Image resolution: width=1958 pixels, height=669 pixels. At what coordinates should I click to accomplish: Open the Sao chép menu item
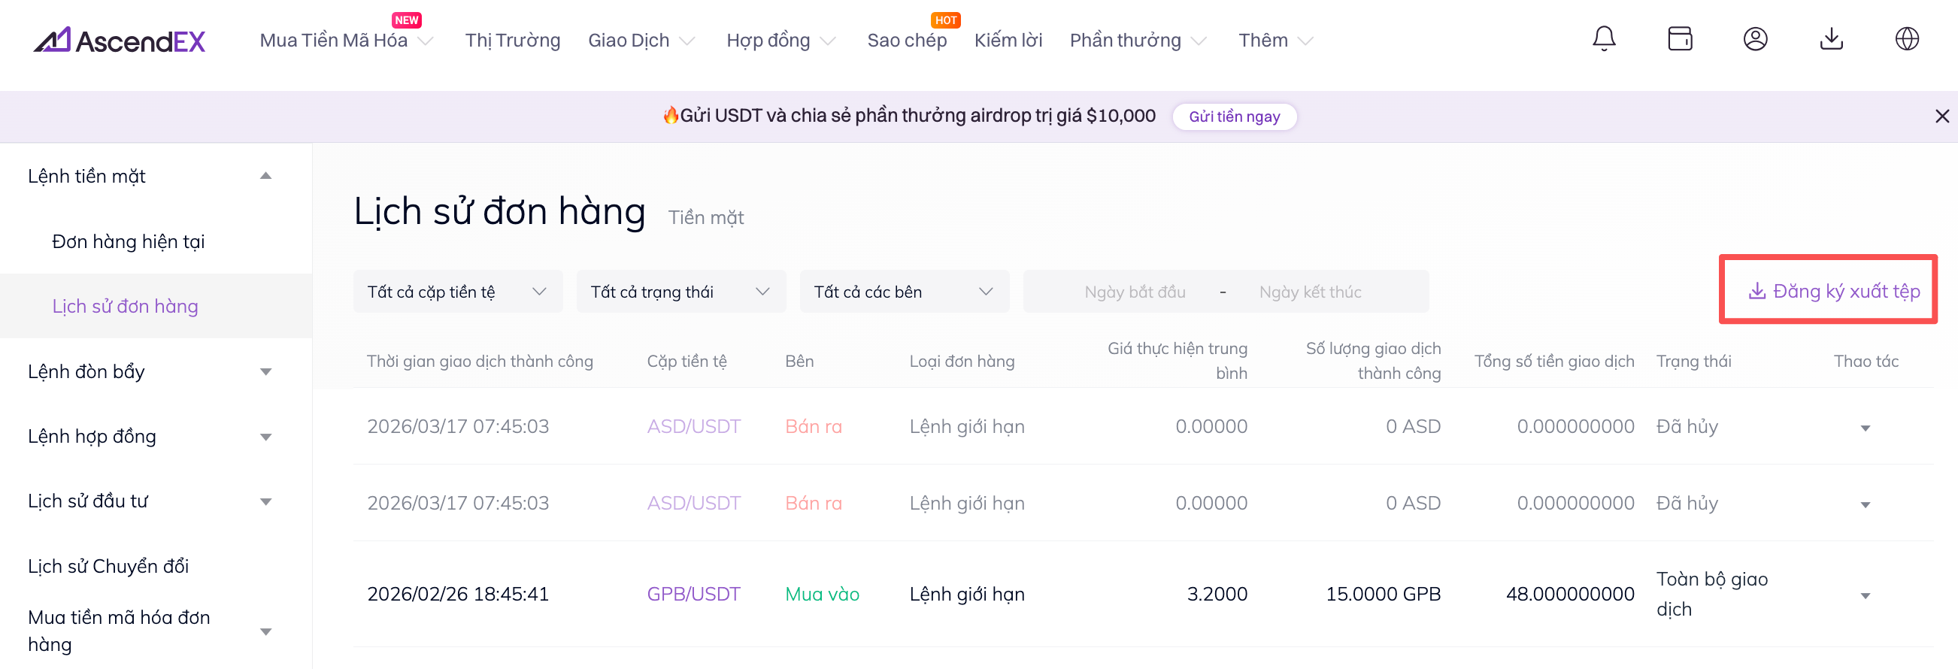click(906, 41)
